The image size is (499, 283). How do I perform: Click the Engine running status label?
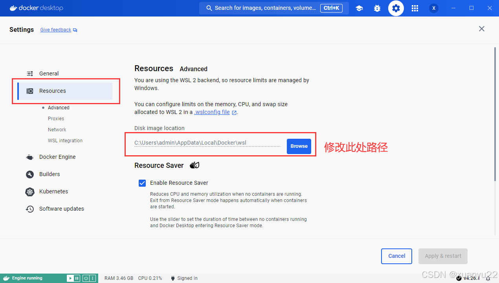coord(27,278)
